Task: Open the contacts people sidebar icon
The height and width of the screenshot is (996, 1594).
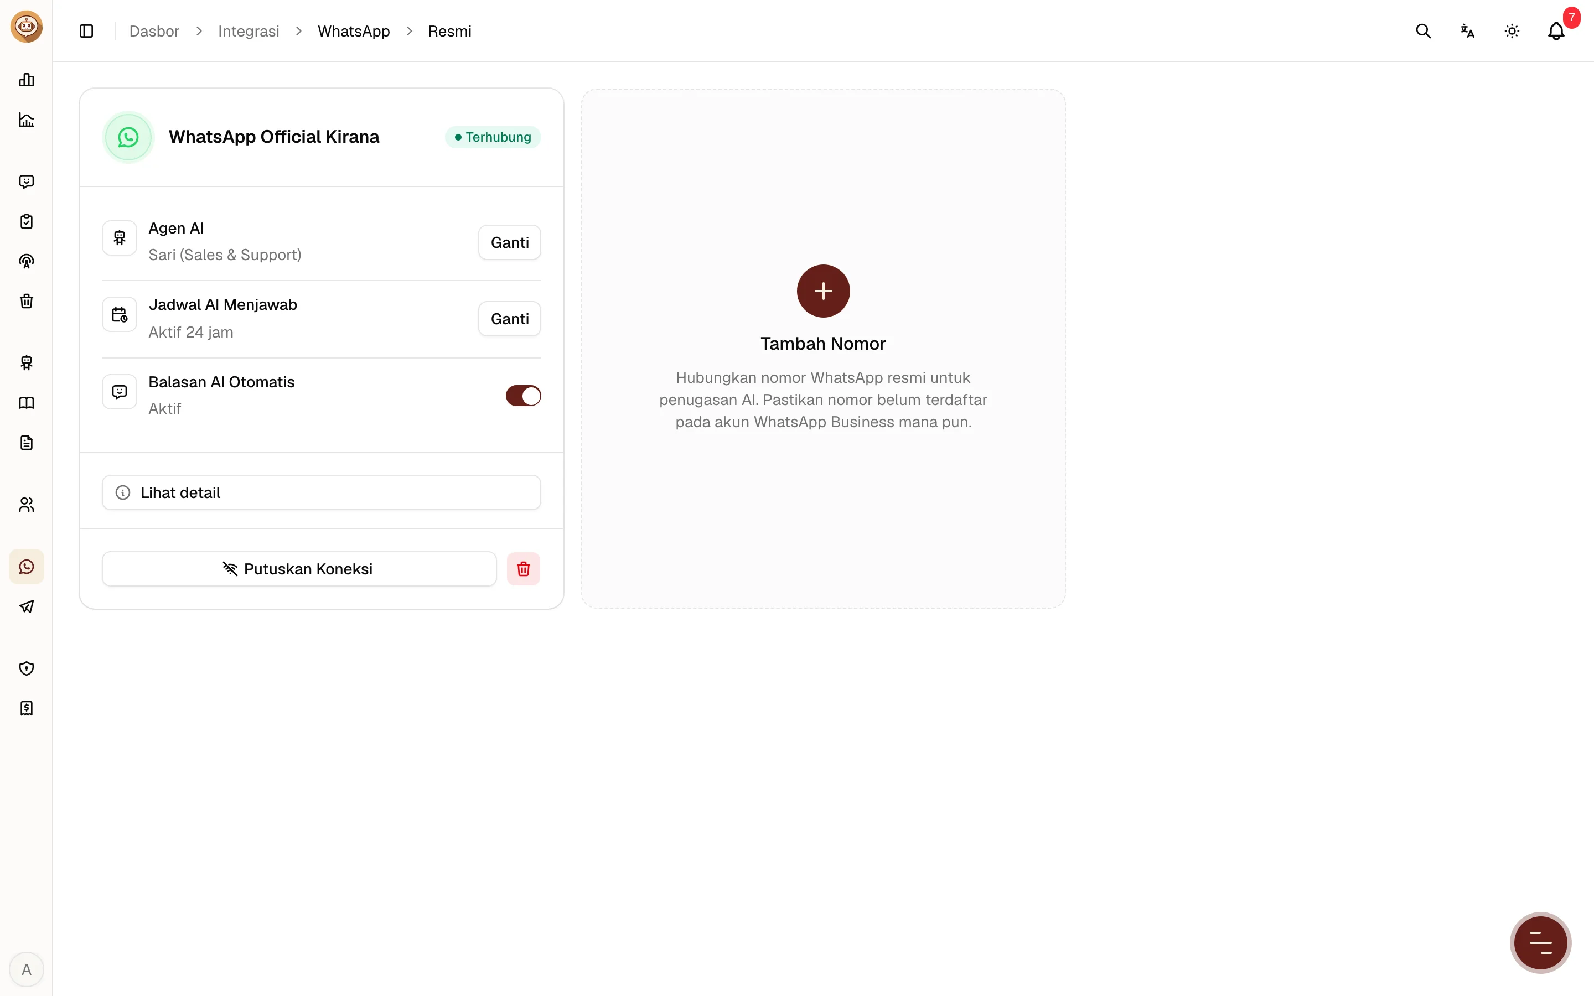Action: pos(27,505)
